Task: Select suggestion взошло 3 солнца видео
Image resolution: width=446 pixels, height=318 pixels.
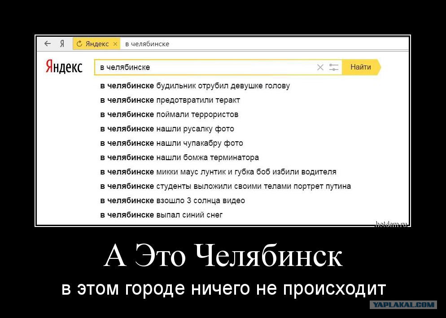Action: [x=173, y=200]
